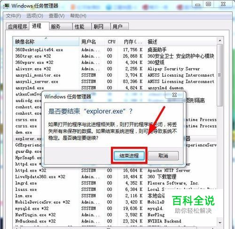The image size is (235, 229).
Task: Click the 83,396 K memory value
Action: click(133, 81)
